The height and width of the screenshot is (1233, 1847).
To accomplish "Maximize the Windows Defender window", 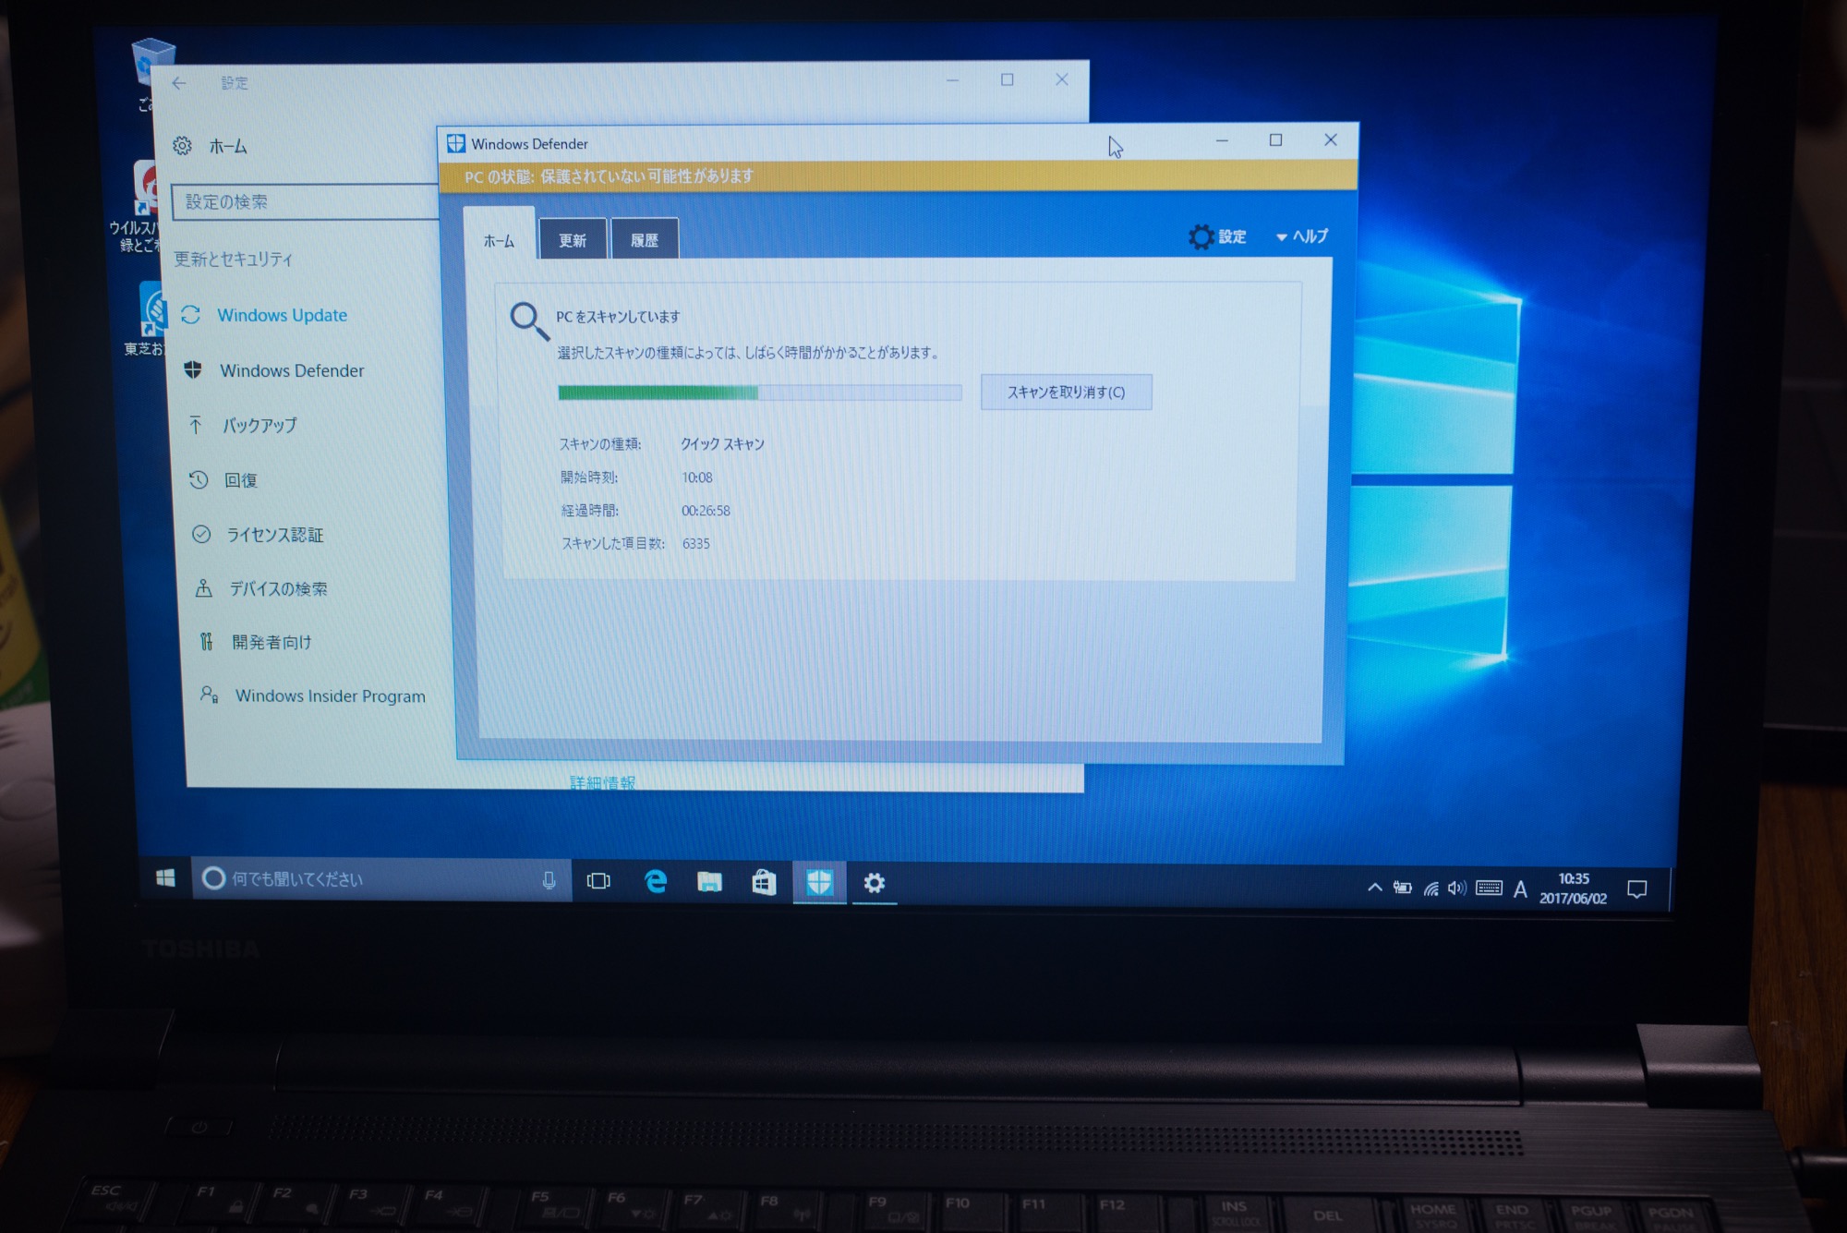I will (x=1275, y=140).
